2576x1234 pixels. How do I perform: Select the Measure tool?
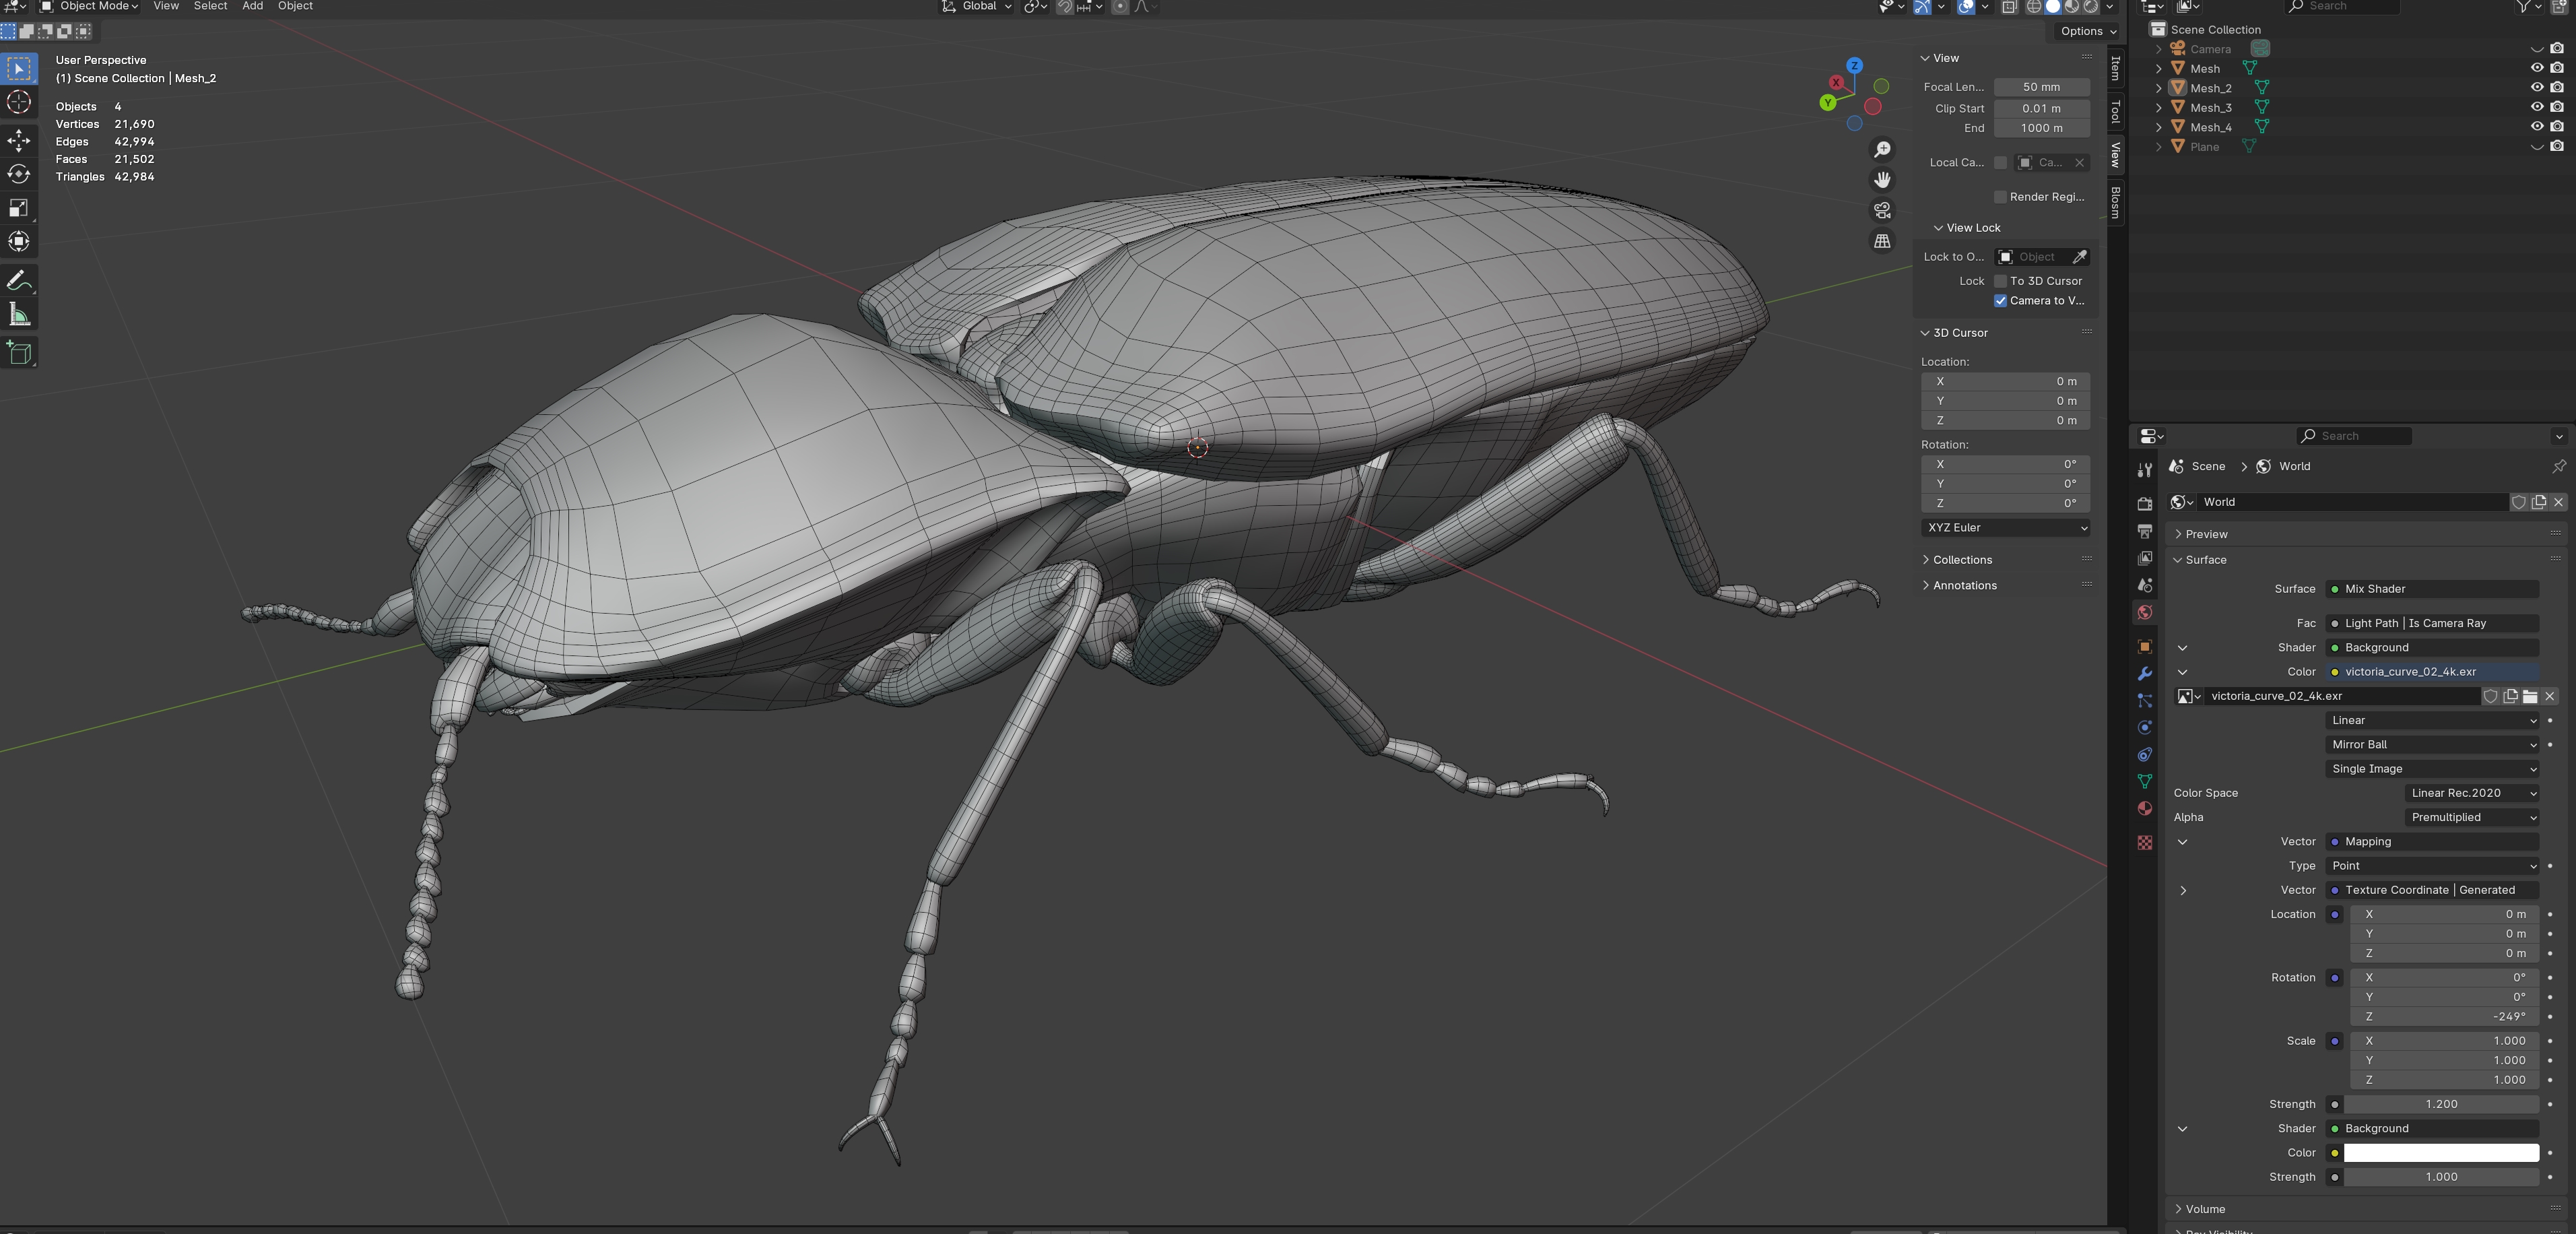(19, 316)
